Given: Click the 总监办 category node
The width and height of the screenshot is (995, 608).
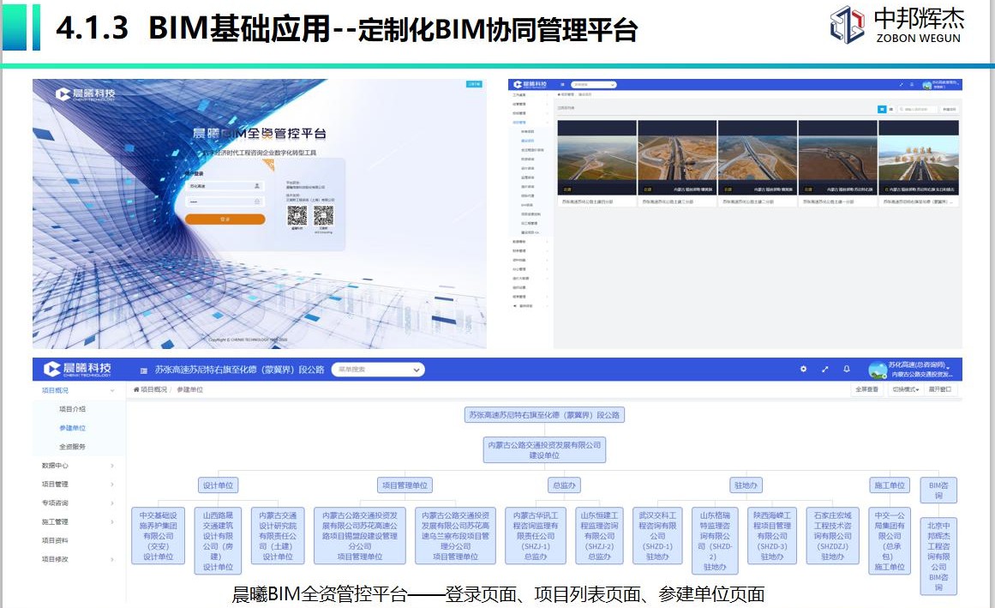Looking at the screenshot, I should coord(564,485).
